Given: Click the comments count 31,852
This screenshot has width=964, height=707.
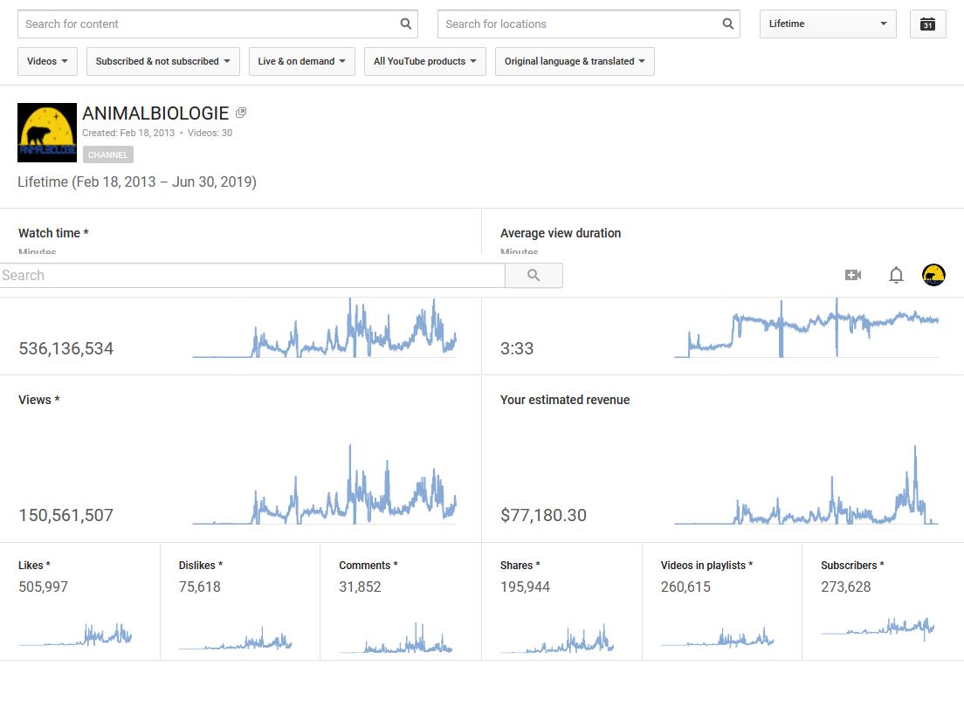Looking at the screenshot, I should point(361,587).
